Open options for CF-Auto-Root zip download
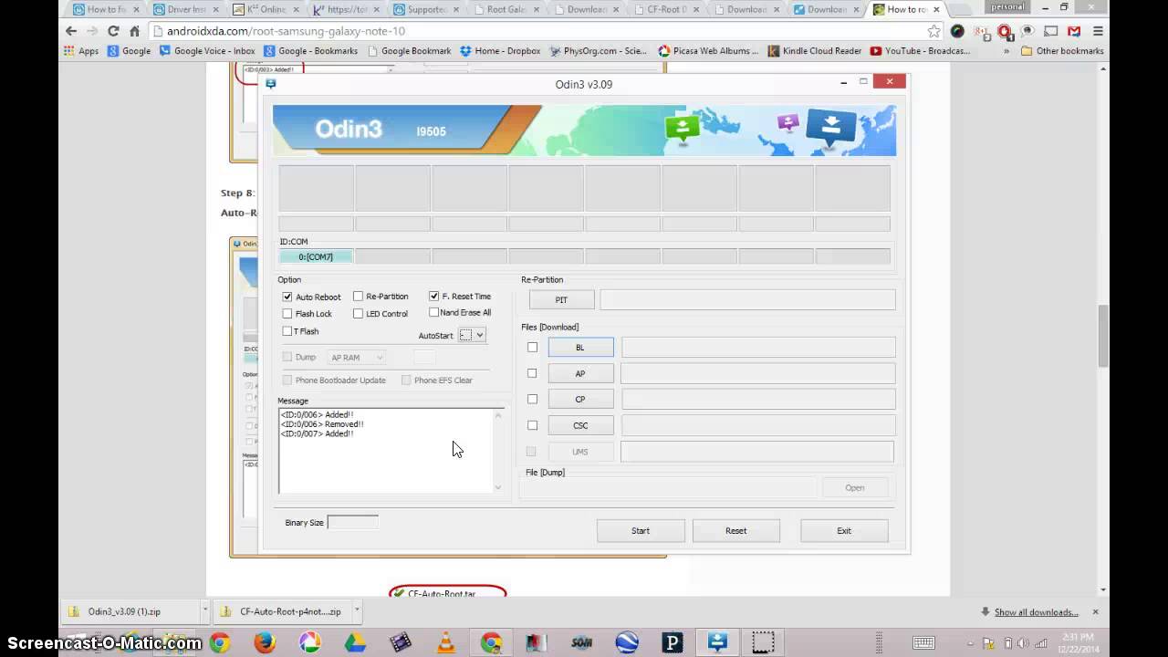1168x657 pixels. (357, 611)
